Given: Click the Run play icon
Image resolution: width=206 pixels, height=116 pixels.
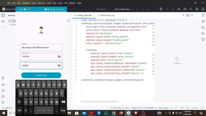Looking at the screenshot, I should [137, 9].
